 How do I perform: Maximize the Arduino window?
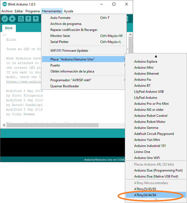pyautogui.click(x=114, y=4)
